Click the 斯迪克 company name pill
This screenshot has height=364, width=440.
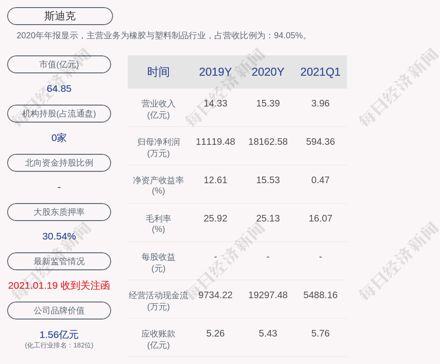[60, 16]
